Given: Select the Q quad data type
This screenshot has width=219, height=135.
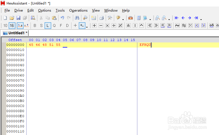Looking at the screenshot, I should pos(54,25).
